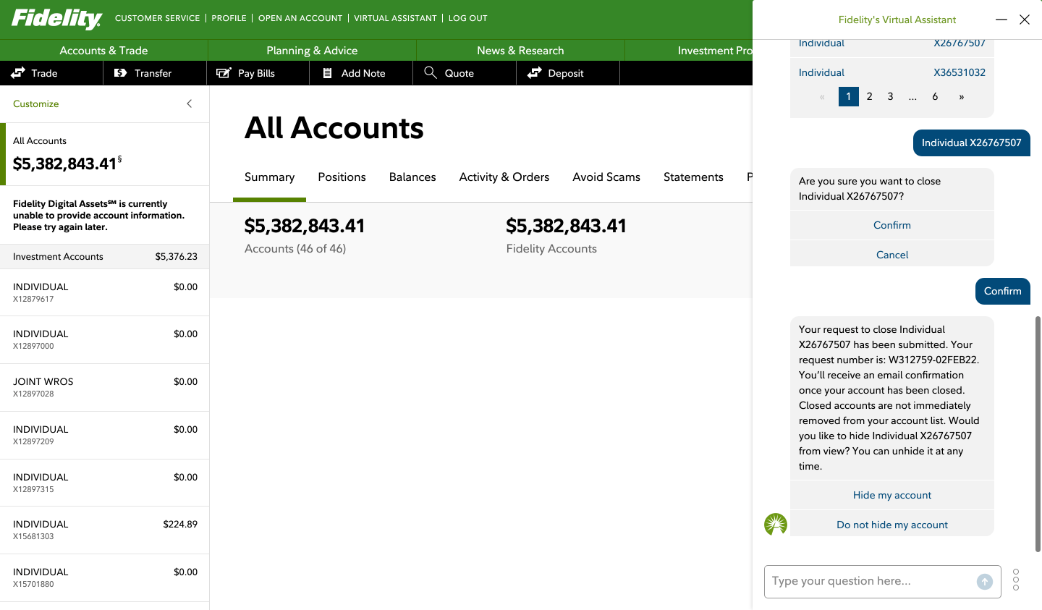Viewport: 1042px width, 610px height.
Task: Click the Quote toolbar button
Action: point(465,73)
